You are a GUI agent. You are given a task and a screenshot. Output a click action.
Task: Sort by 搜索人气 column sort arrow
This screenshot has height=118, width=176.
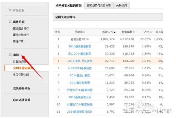(114, 32)
